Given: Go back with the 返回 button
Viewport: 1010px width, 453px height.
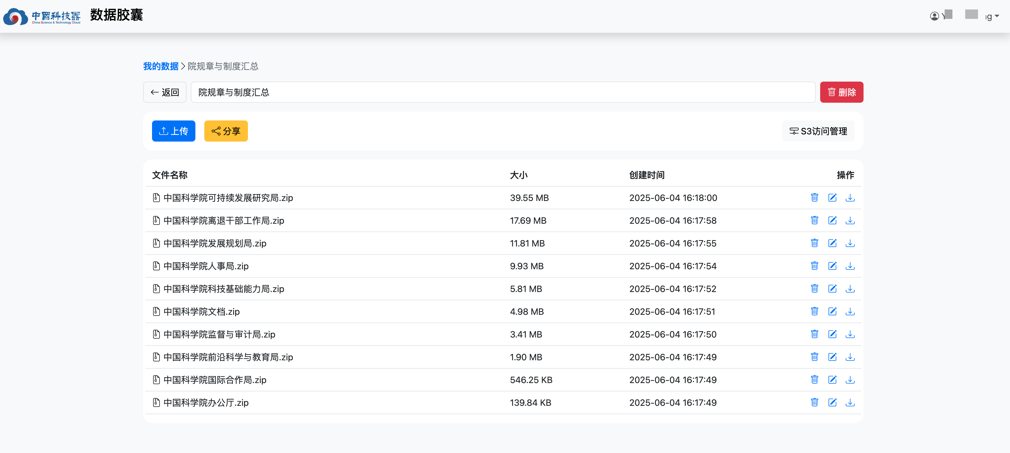Looking at the screenshot, I should pyautogui.click(x=165, y=92).
